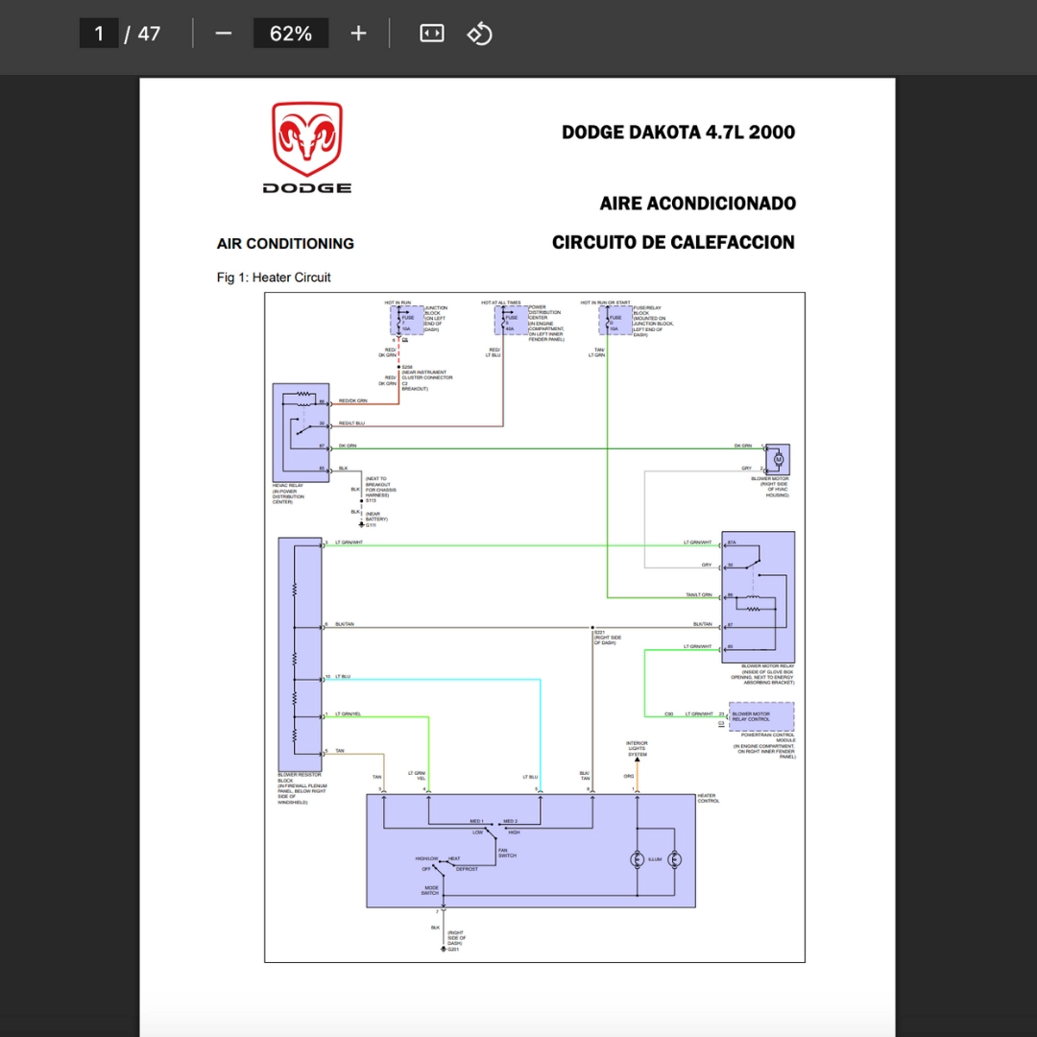Click the 47 total page count
This screenshot has width=1037, height=1037.
pos(149,33)
